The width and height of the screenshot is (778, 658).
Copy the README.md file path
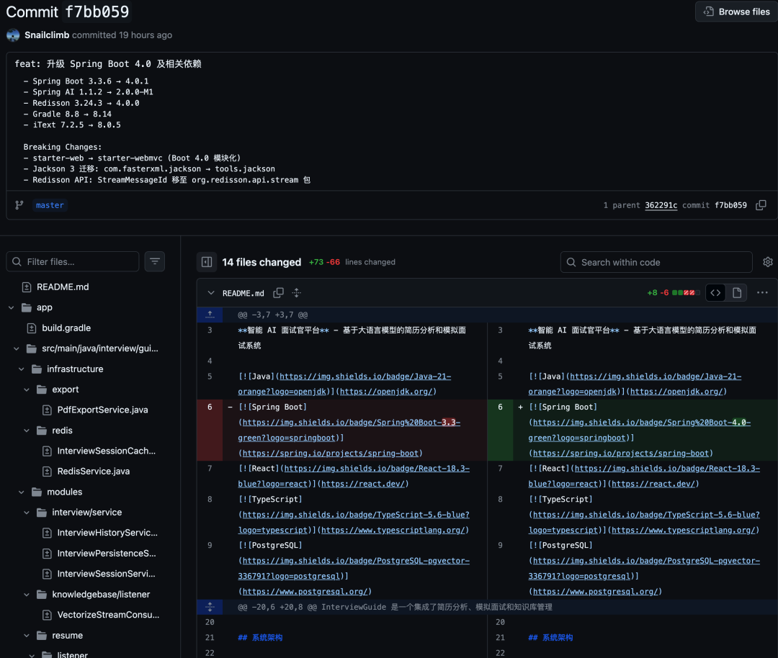point(278,293)
